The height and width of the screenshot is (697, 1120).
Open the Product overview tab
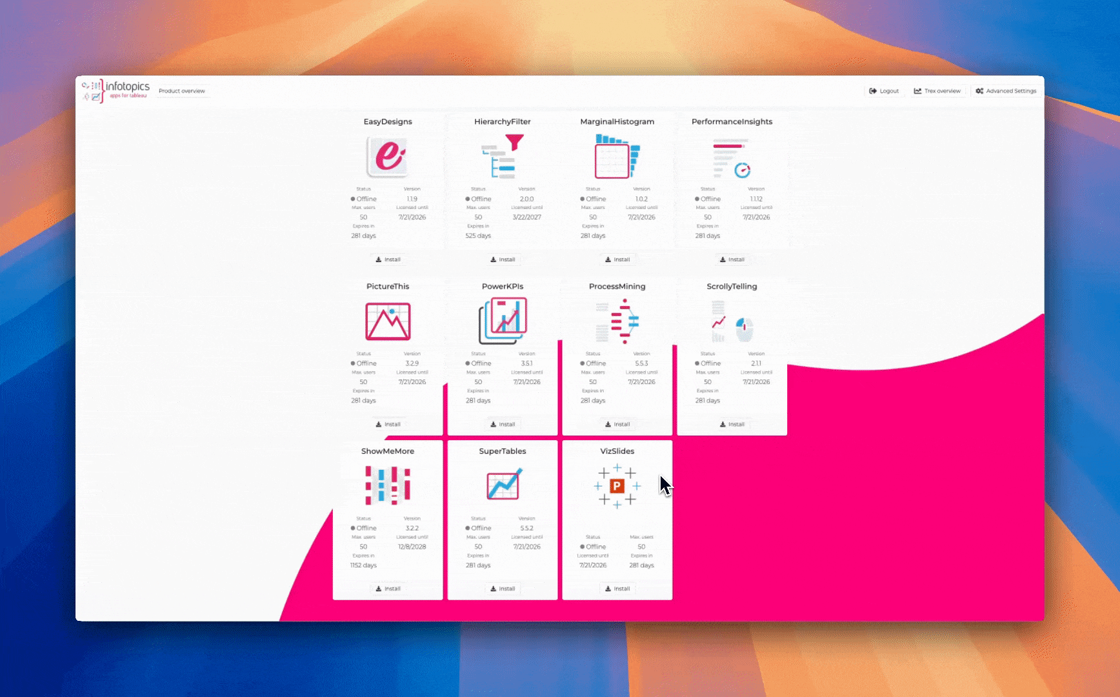click(x=182, y=91)
